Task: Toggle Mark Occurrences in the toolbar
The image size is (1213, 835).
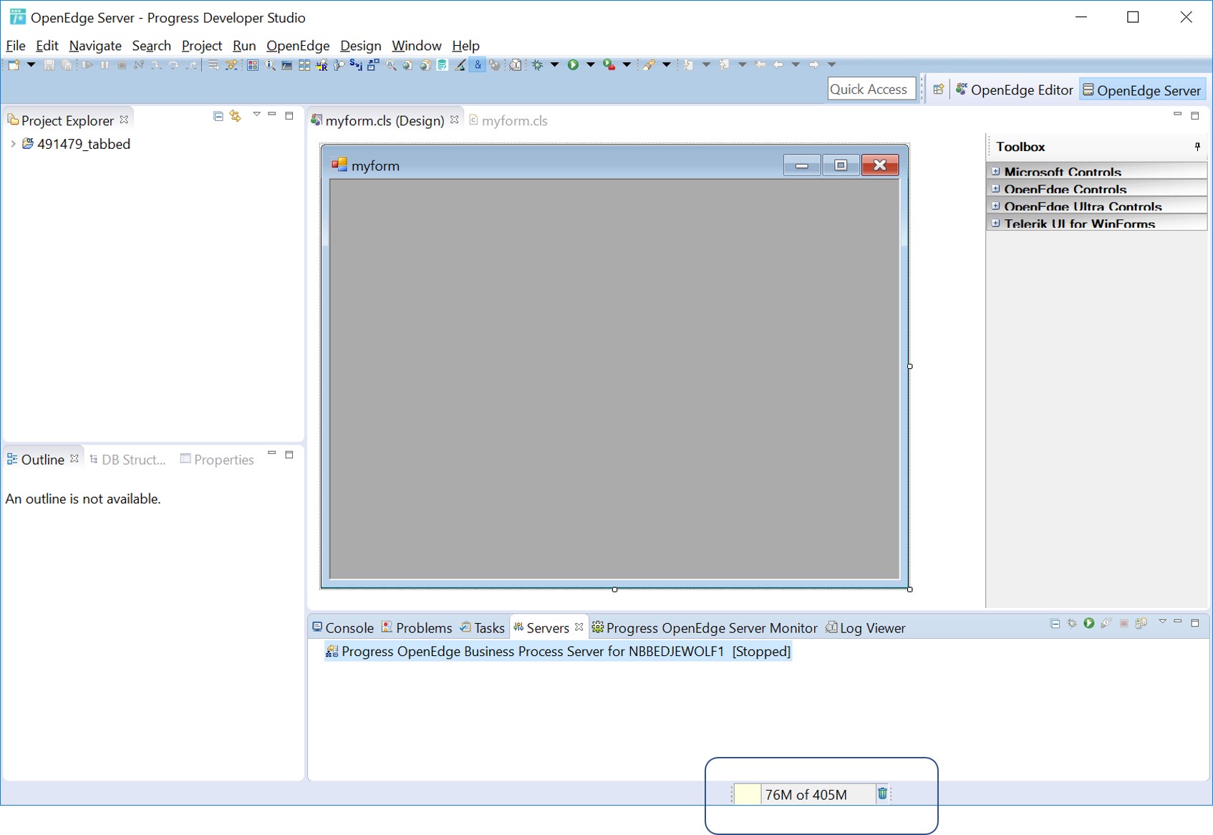Action: 478,64
